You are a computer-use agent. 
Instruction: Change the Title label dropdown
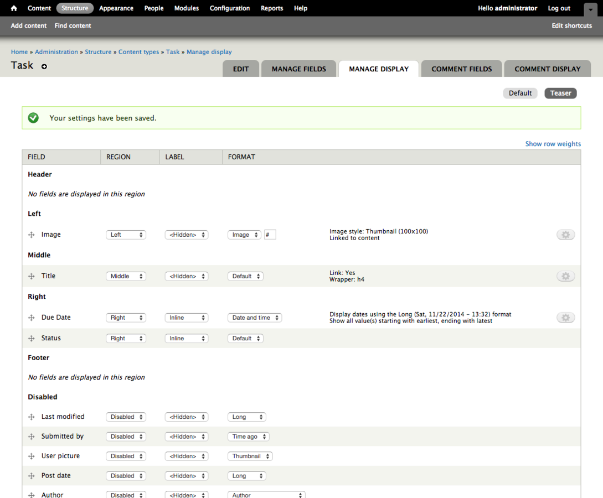pyautogui.click(x=187, y=276)
